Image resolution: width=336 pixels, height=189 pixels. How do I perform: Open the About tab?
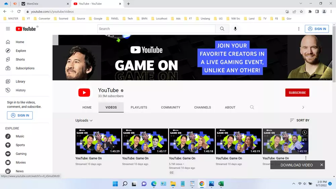[230, 107]
